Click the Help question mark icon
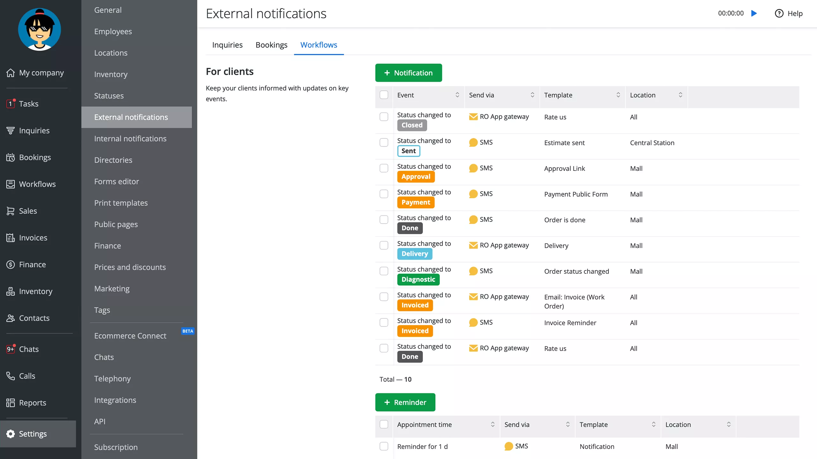This screenshot has width=817, height=459. [779, 13]
